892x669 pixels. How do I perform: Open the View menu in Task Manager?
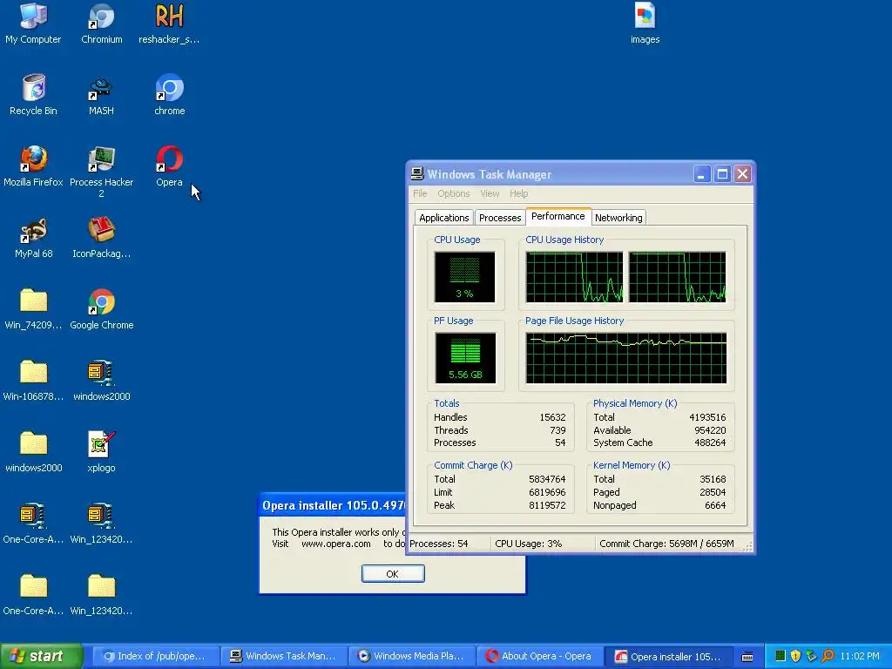490,193
